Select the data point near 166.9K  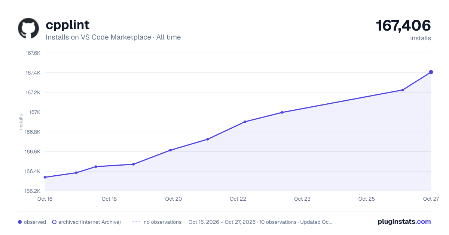(245, 122)
